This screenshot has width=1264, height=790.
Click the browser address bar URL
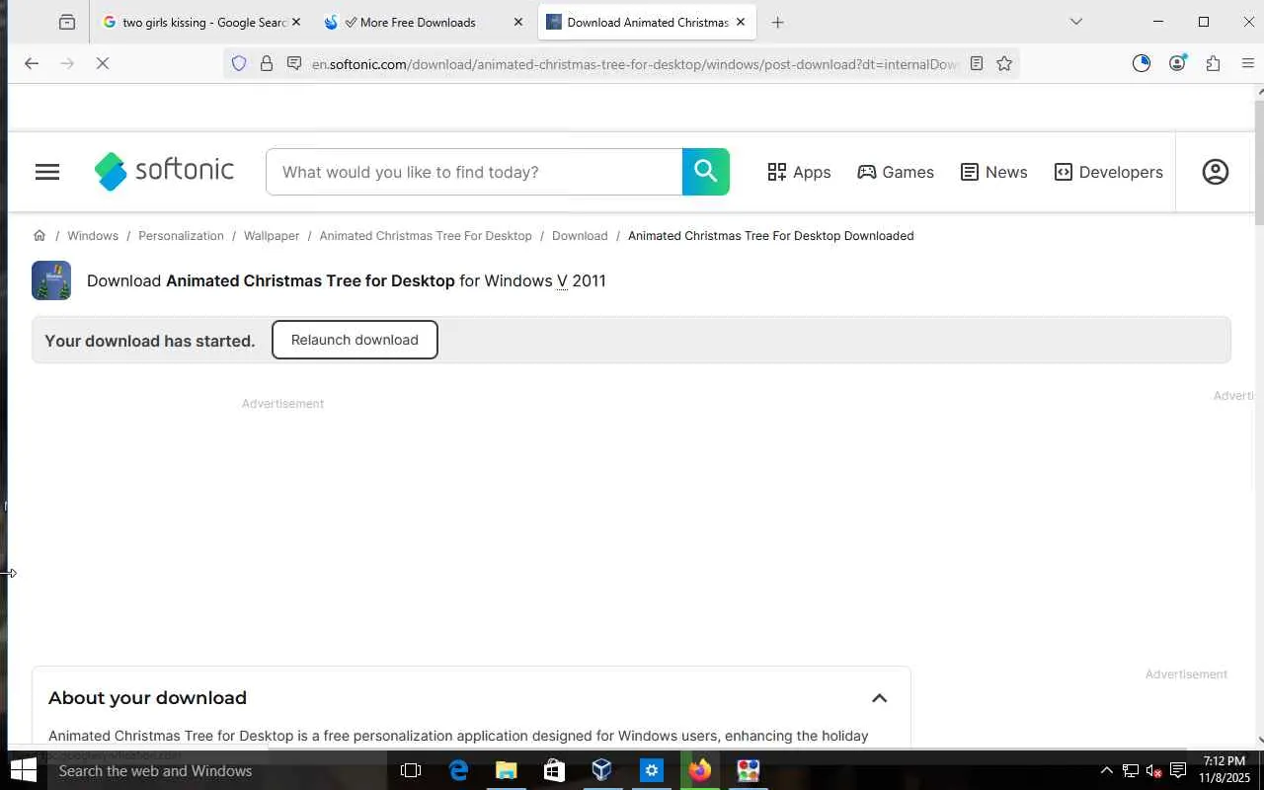pos(636,64)
